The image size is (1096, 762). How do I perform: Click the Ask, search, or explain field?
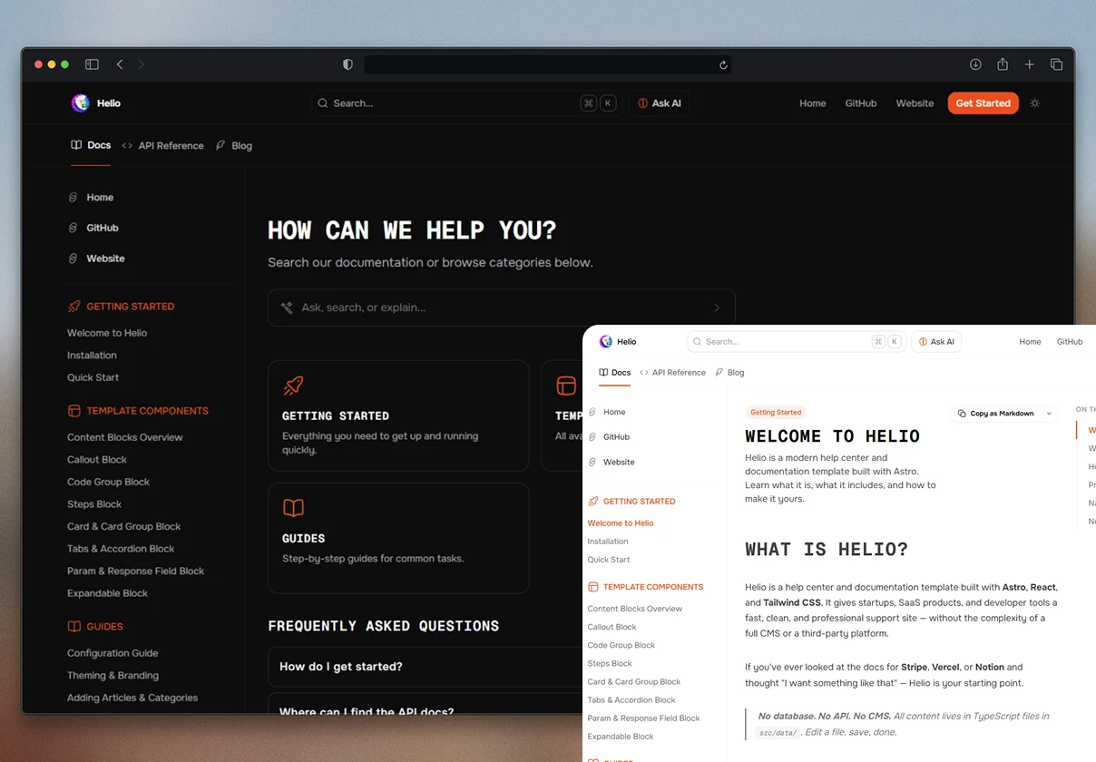coord(501,308)
